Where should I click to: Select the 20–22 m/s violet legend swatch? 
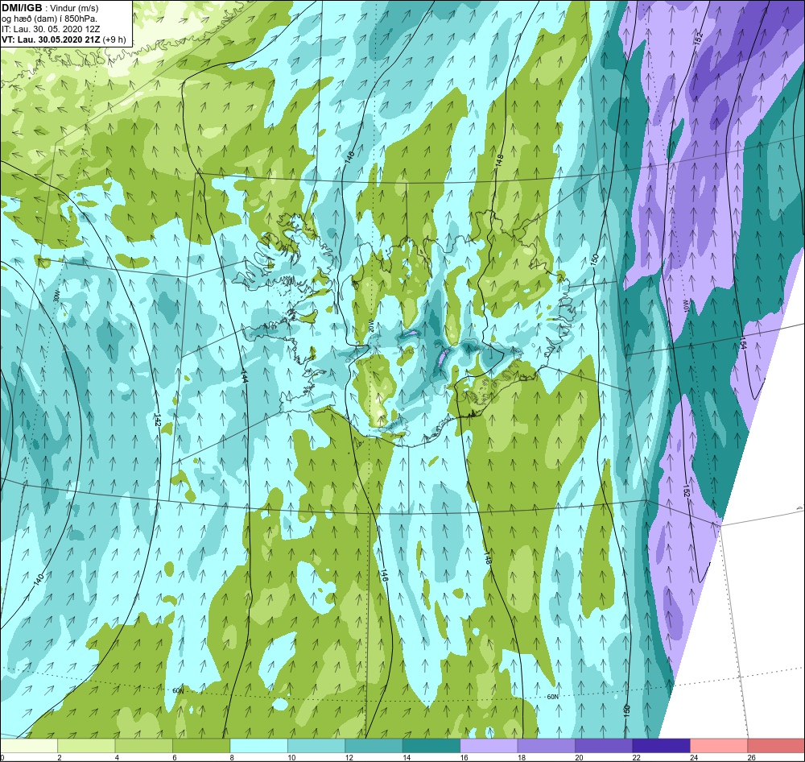604,745
